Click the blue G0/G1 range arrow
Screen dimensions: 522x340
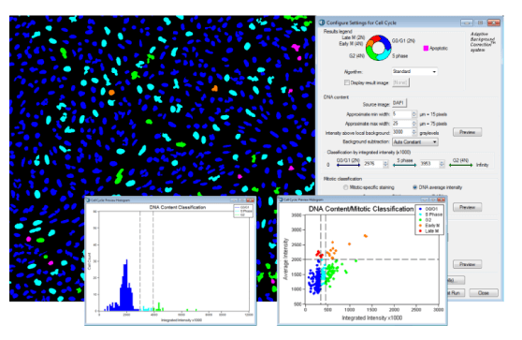[x=348, y=165]
